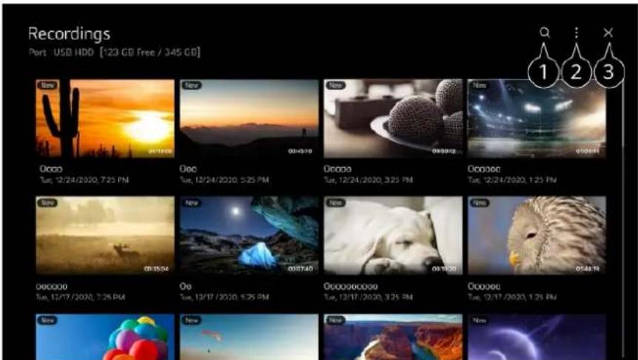Click the date Tue, 12/17/2020, 3:25 PM
Viewport: 638px width, 360px height.
pyautogui.click(x=369, y=297)
